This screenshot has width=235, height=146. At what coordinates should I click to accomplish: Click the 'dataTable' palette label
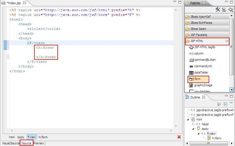click(201, 72)
